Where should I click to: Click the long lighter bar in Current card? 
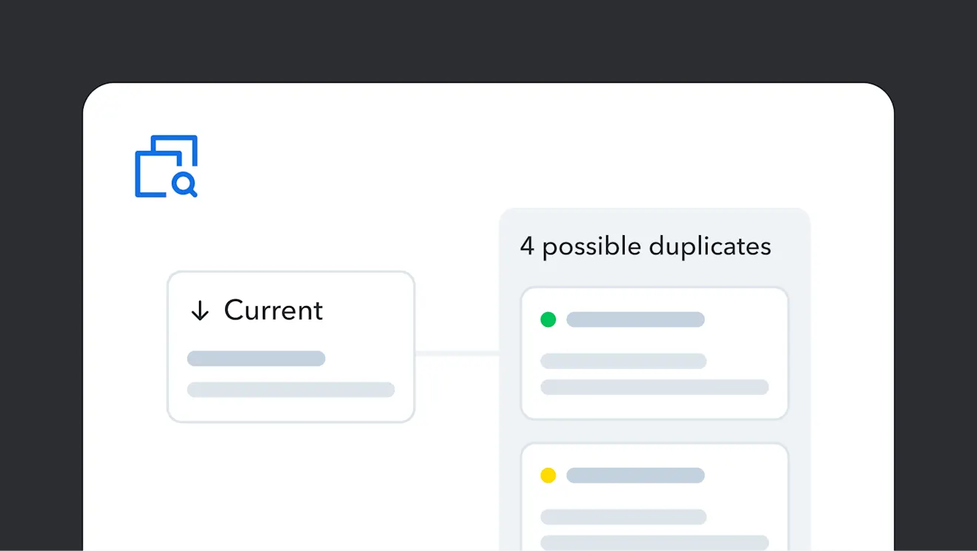[291, 390]
